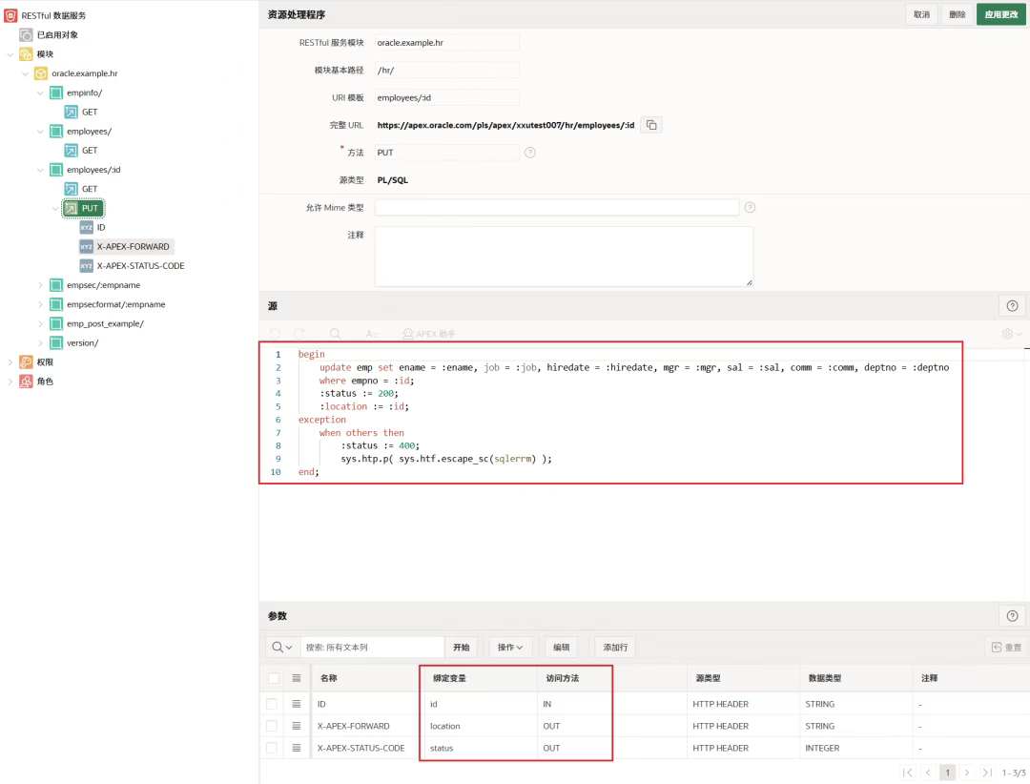Check the X-APEX-FORWARD row checkbox
This screenshot has height=784, width=1030.
[x=271, y=726]
